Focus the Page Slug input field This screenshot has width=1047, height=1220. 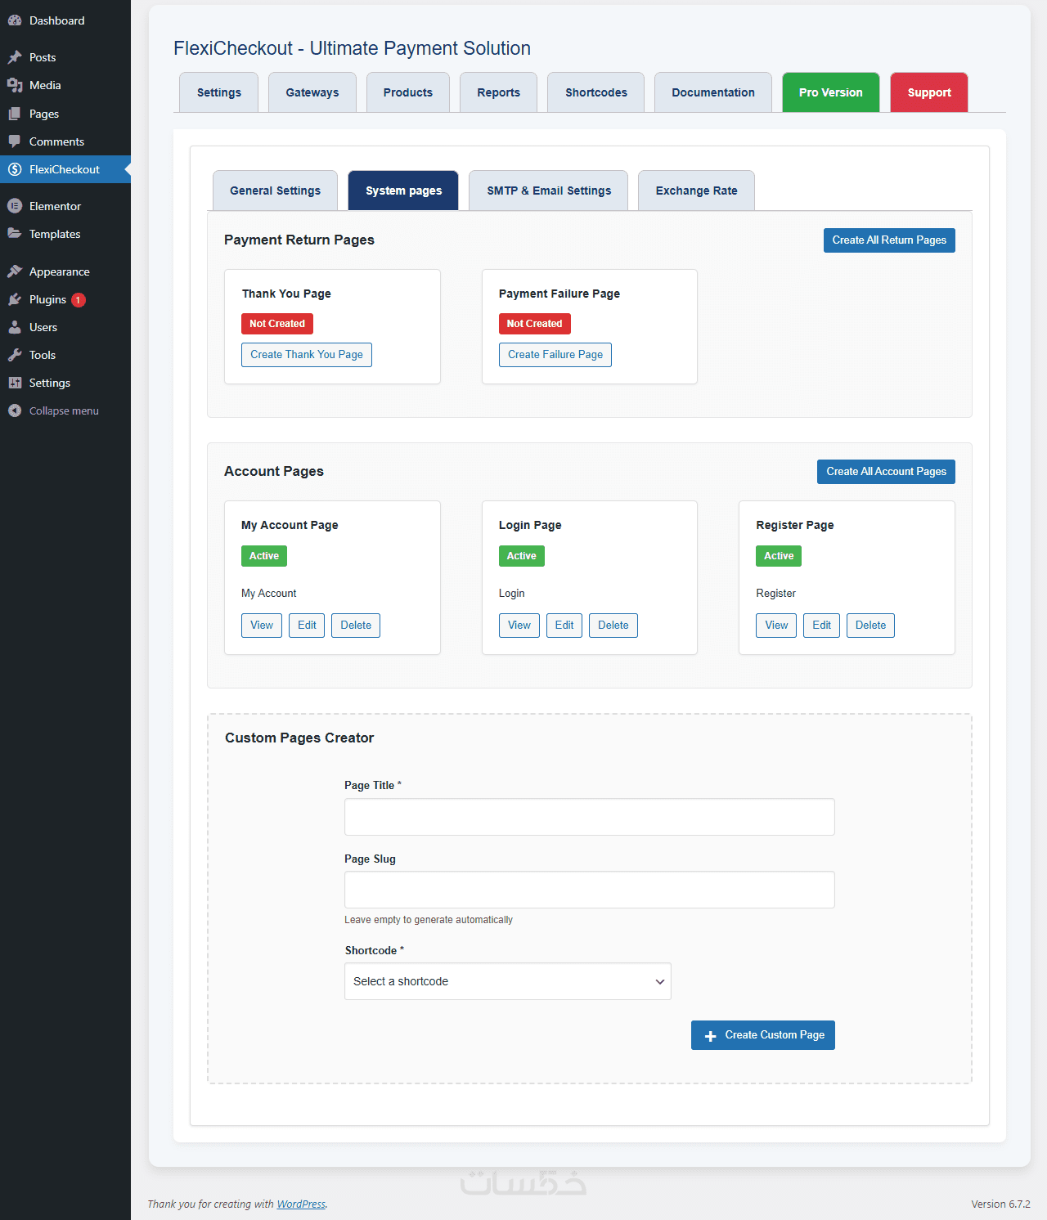pos(590,890)
